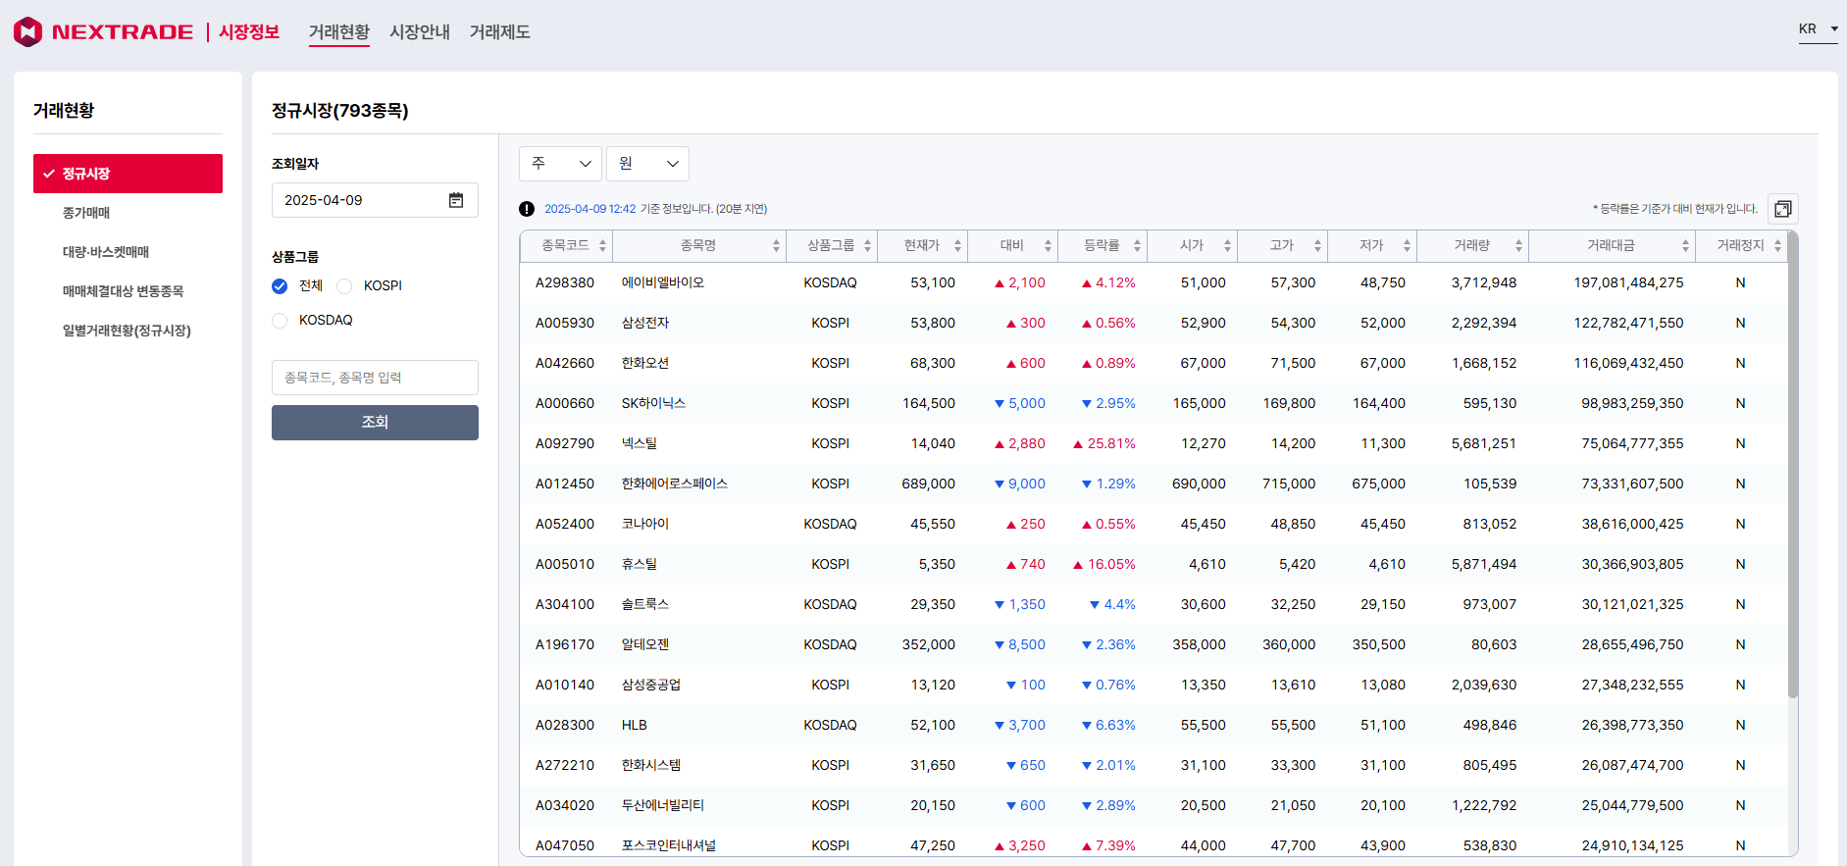The image size is (1847, 866).
Task: Select 정규시장 in the sidebar
Action: [x=128, y=174]
